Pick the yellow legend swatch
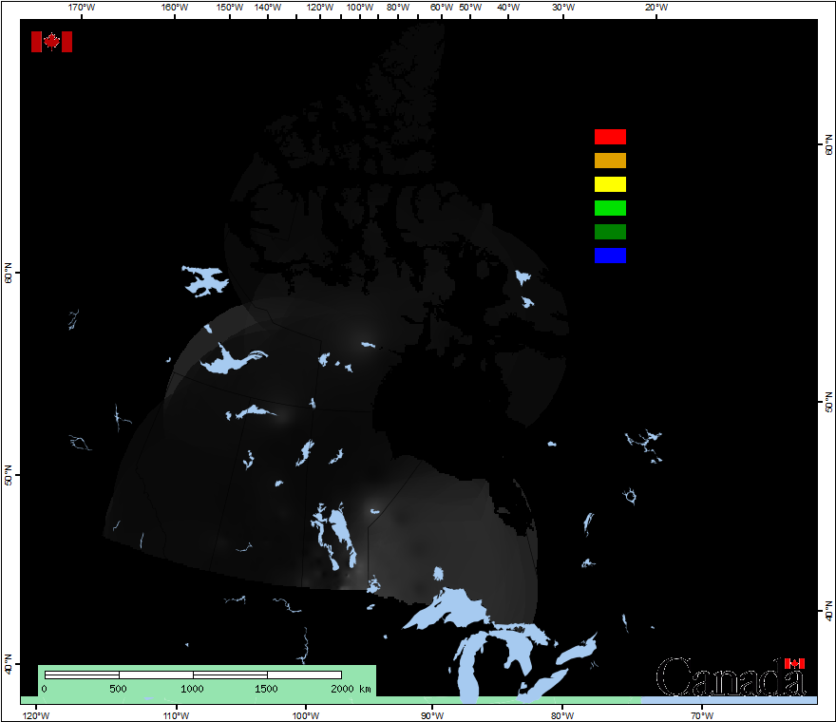This screenshot has width=836, height=722. pyautogui.click(x=610, y=184)
